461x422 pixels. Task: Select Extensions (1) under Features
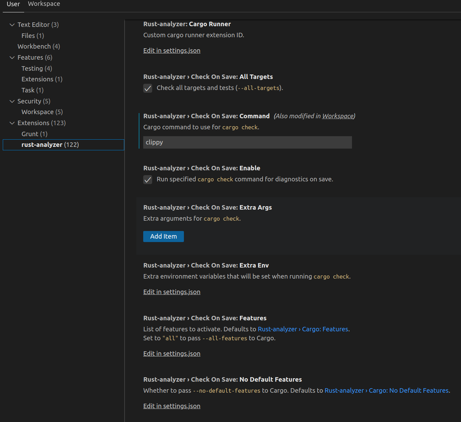pyautogui.click(x=42, y=79)
